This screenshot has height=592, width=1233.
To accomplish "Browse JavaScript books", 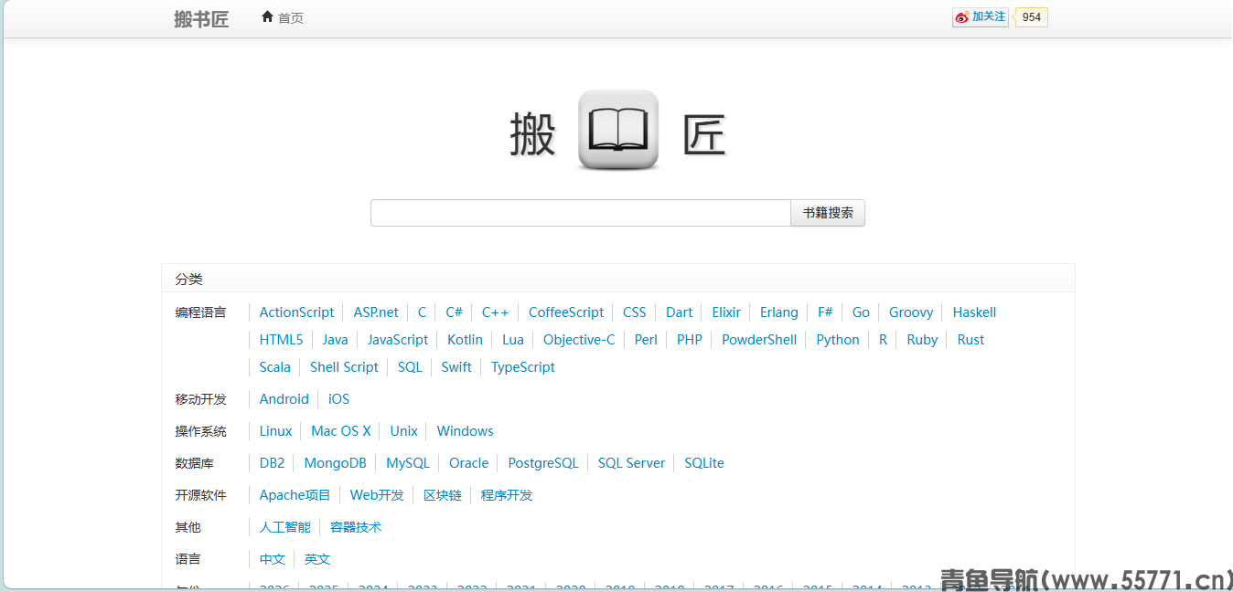I will point(398,340).
